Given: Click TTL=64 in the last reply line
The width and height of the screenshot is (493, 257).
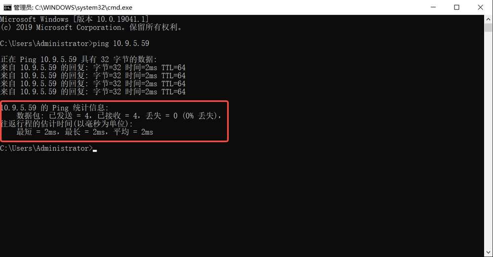Looking at the screenshot, I should pos(174,92).
